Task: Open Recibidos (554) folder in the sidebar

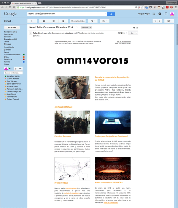Action: tap(11, 32)
